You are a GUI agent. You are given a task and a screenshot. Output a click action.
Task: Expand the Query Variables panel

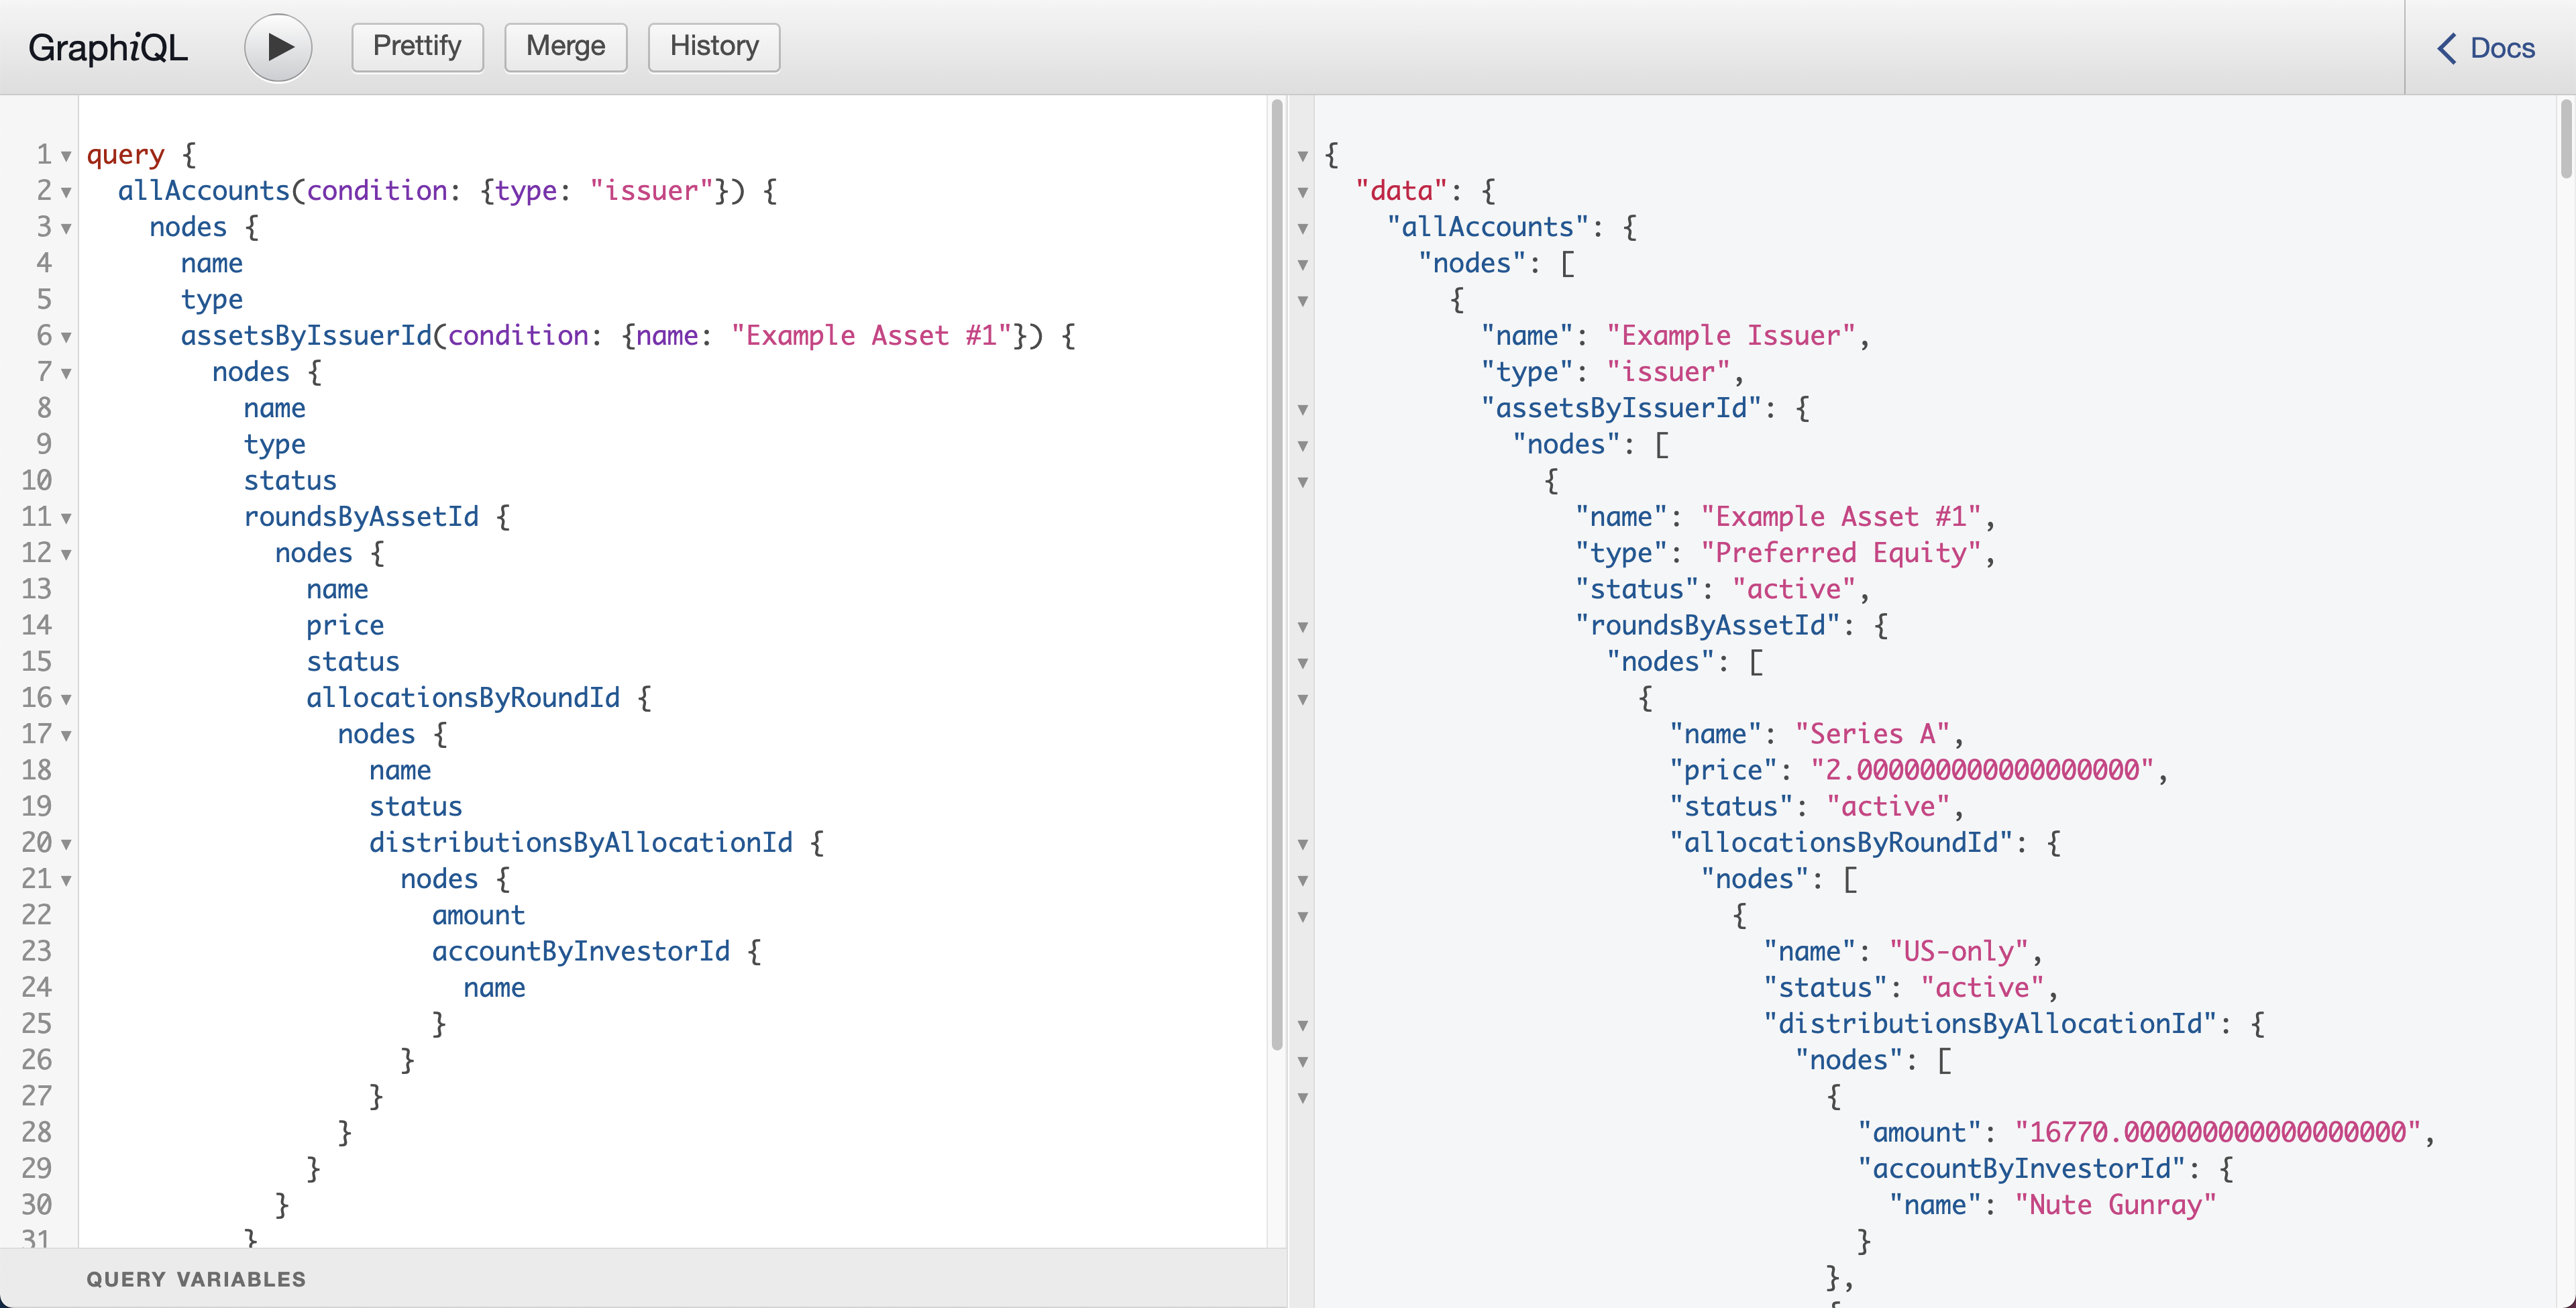point(196,1279)
